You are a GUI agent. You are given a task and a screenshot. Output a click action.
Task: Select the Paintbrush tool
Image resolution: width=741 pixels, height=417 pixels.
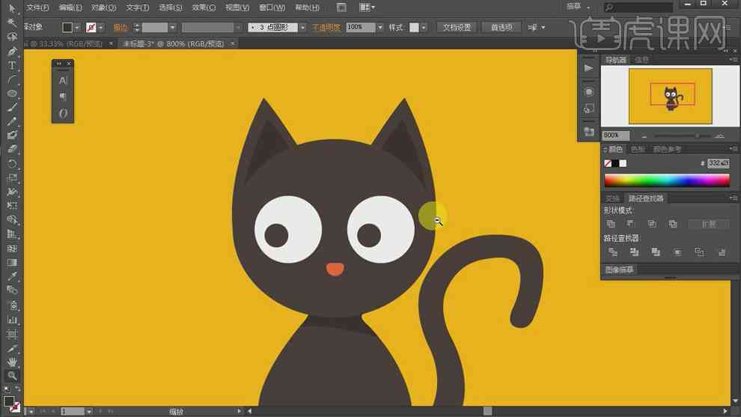pos(12,107)
